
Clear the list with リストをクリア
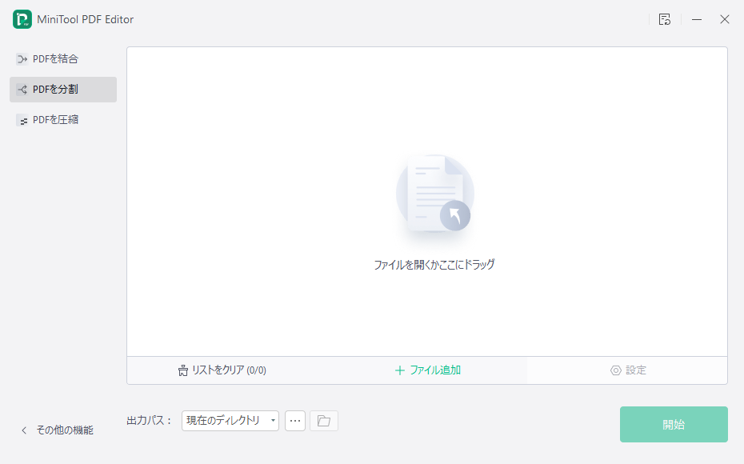[222, 370]
